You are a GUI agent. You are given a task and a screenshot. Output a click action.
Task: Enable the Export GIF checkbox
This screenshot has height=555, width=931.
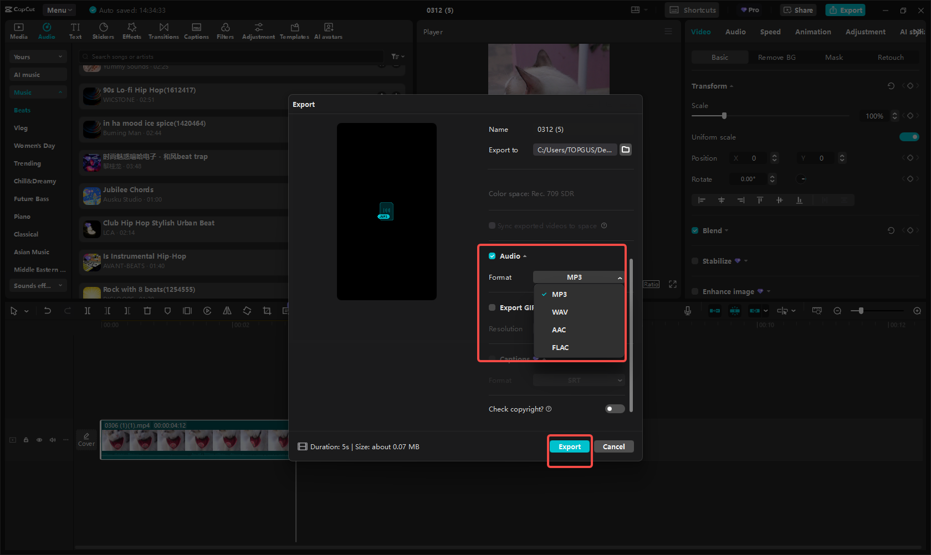492,307
